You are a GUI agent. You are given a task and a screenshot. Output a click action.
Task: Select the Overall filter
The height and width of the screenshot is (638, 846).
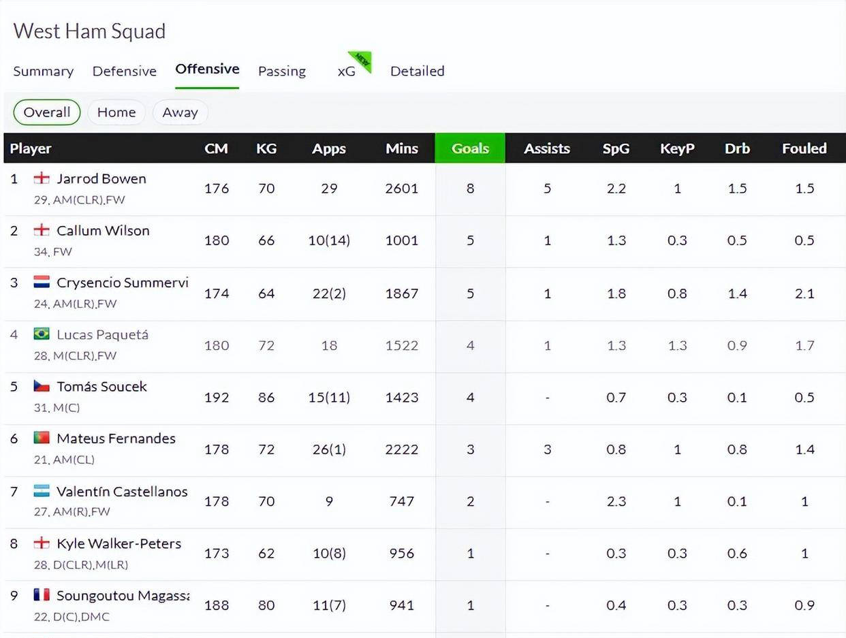point(47,112)
